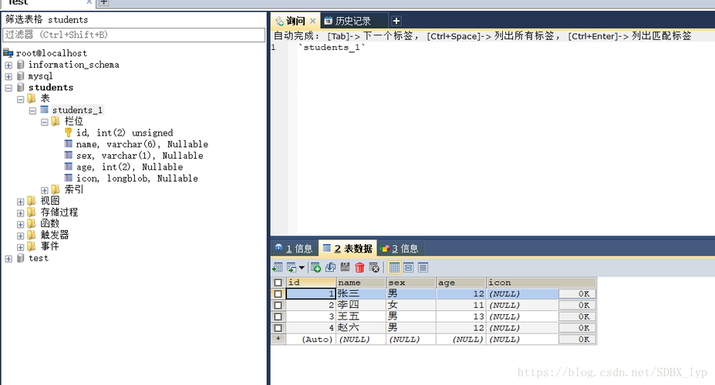Expand the information_schema database node
This screenshot has width=715, height=385.
[8, 65]
